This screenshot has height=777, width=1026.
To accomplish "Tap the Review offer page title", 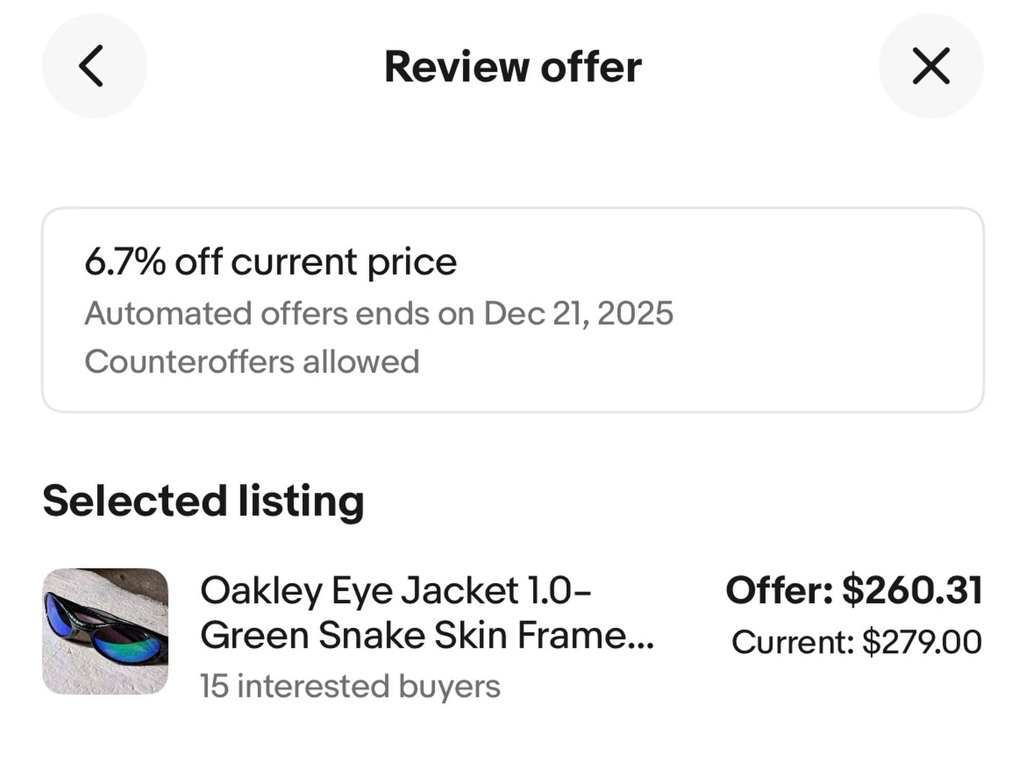I will click(513, 67).
